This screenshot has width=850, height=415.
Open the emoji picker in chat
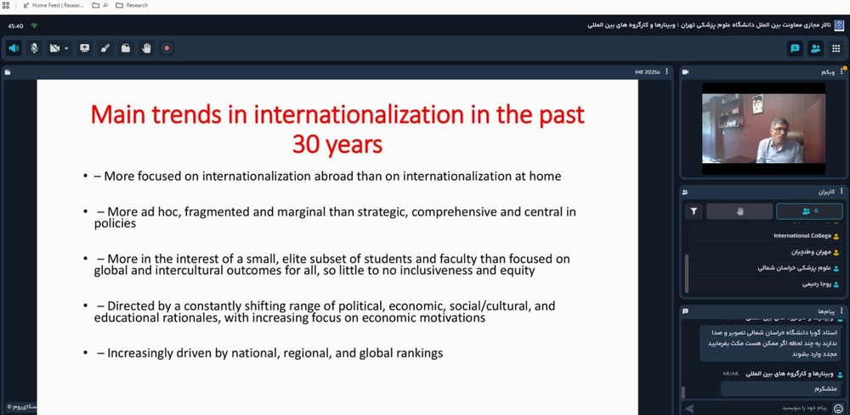pyautogui.click(x=838, y=408)
